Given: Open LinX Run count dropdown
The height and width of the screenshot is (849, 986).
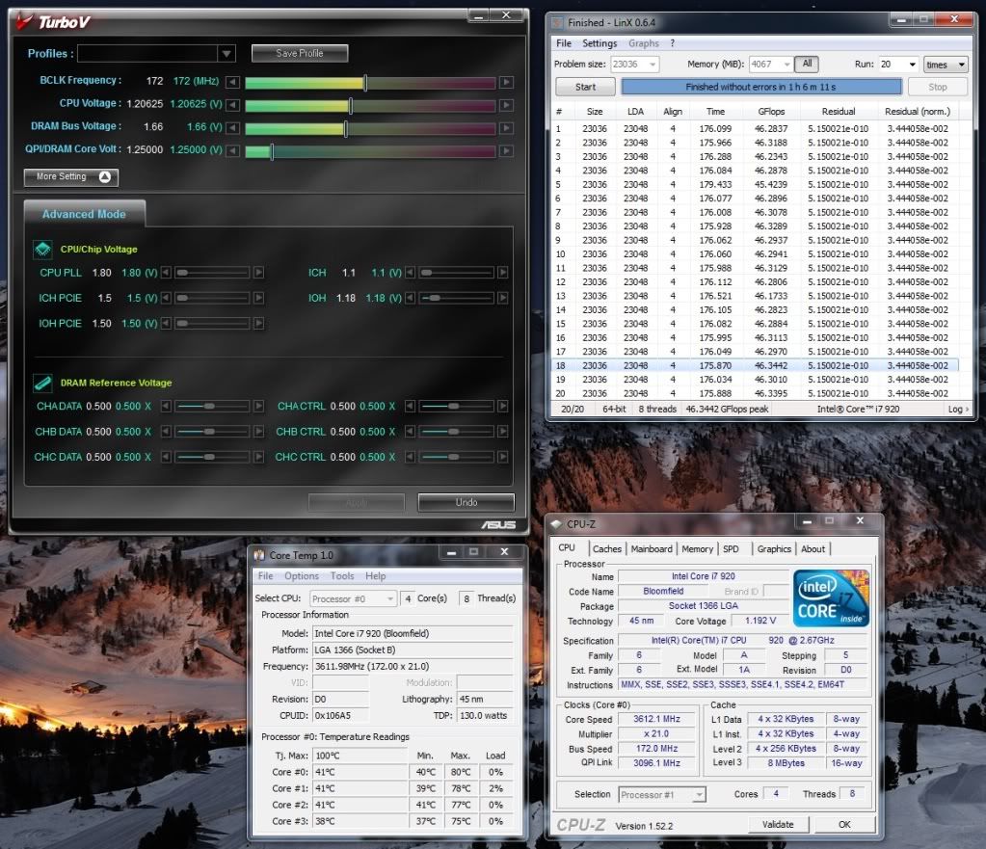Looking at the screenshot, I should coord(913,65).
